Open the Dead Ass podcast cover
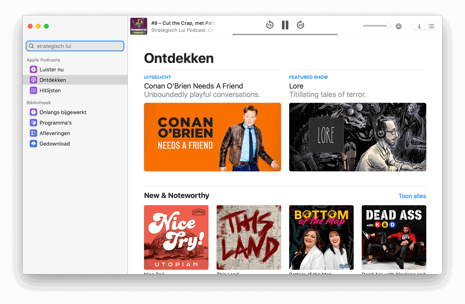 click(394, 237)
